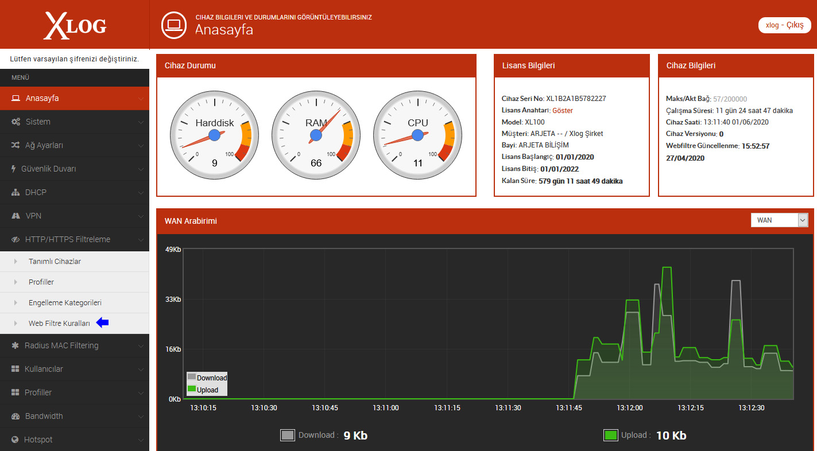Click the bolt icon next to Güvenlik Duvarı
The image size is (817, 451).
coord(14,169)
